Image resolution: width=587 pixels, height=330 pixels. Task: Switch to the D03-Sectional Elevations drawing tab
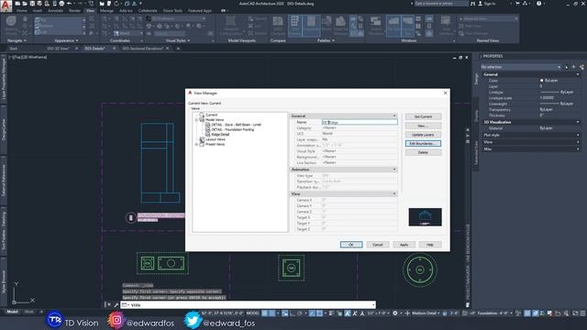point(142,49)
